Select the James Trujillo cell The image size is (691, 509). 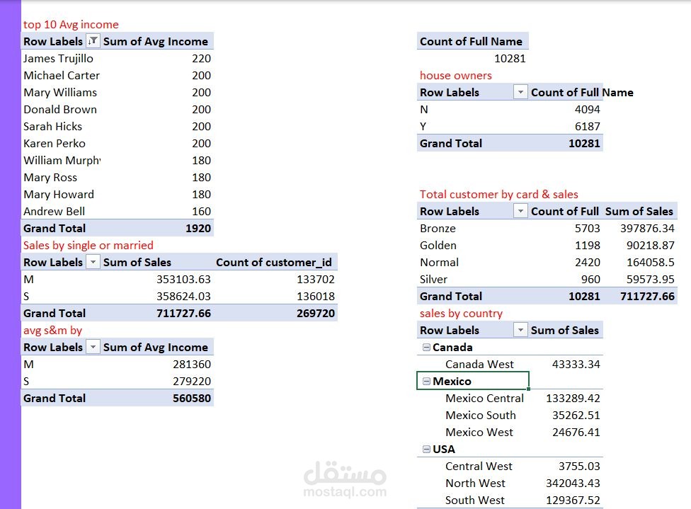[58, 58]
